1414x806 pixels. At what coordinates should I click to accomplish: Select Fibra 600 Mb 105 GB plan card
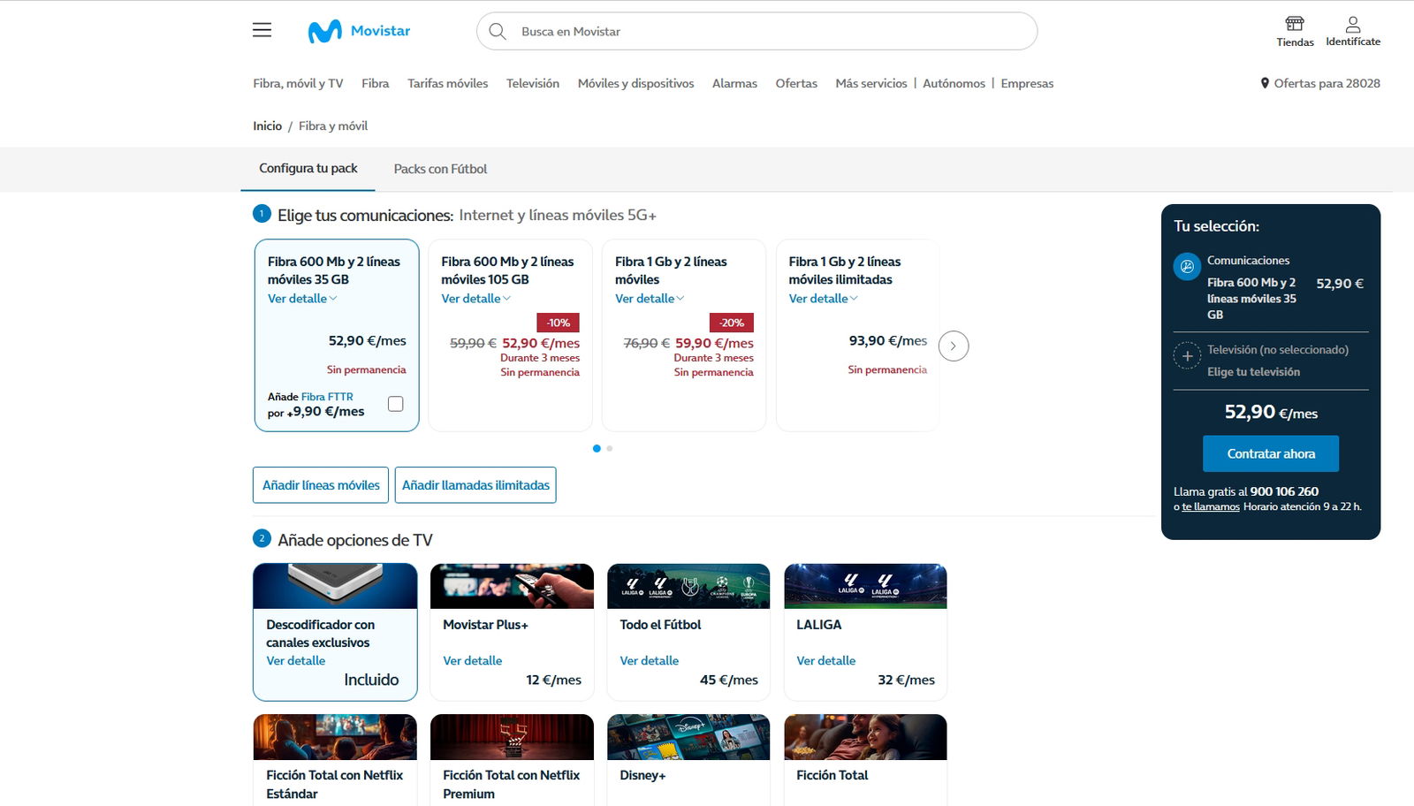pyautogui.click(x=510, y=335)
